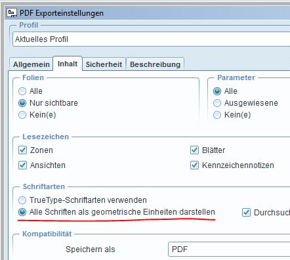The height and width of the screenshot is (260, 290).
Task: Click the PDF Exporteinstellungen window icon
Action: [x=12, y=13]
